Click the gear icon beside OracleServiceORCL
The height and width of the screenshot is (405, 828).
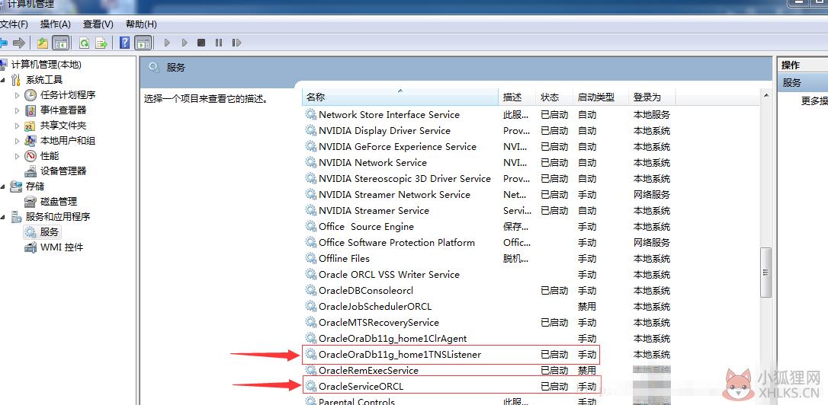[x=311, y=387]
